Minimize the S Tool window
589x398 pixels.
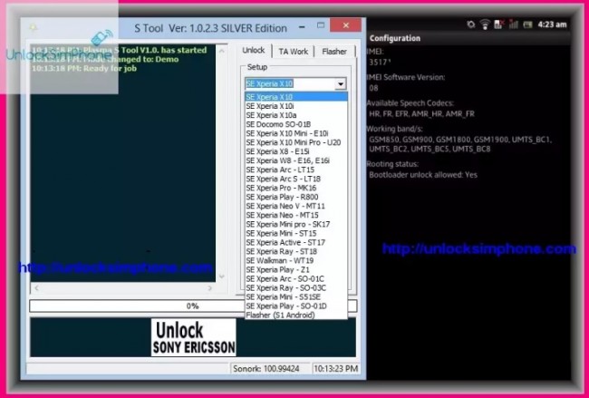pos(302,26)
